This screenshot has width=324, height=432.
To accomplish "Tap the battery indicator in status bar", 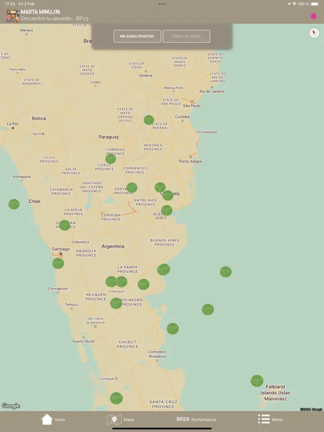I will 314,4.
